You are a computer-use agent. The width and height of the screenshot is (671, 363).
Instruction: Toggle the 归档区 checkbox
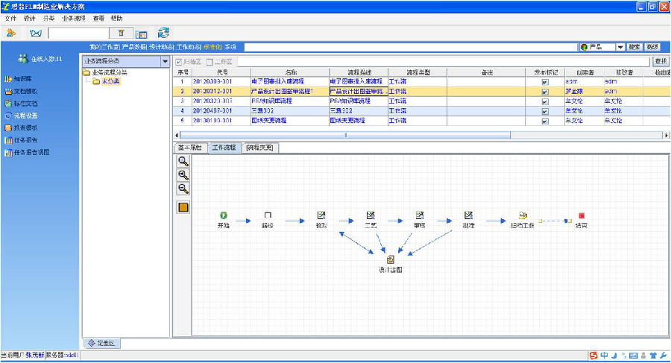click(x=177, y=61)
